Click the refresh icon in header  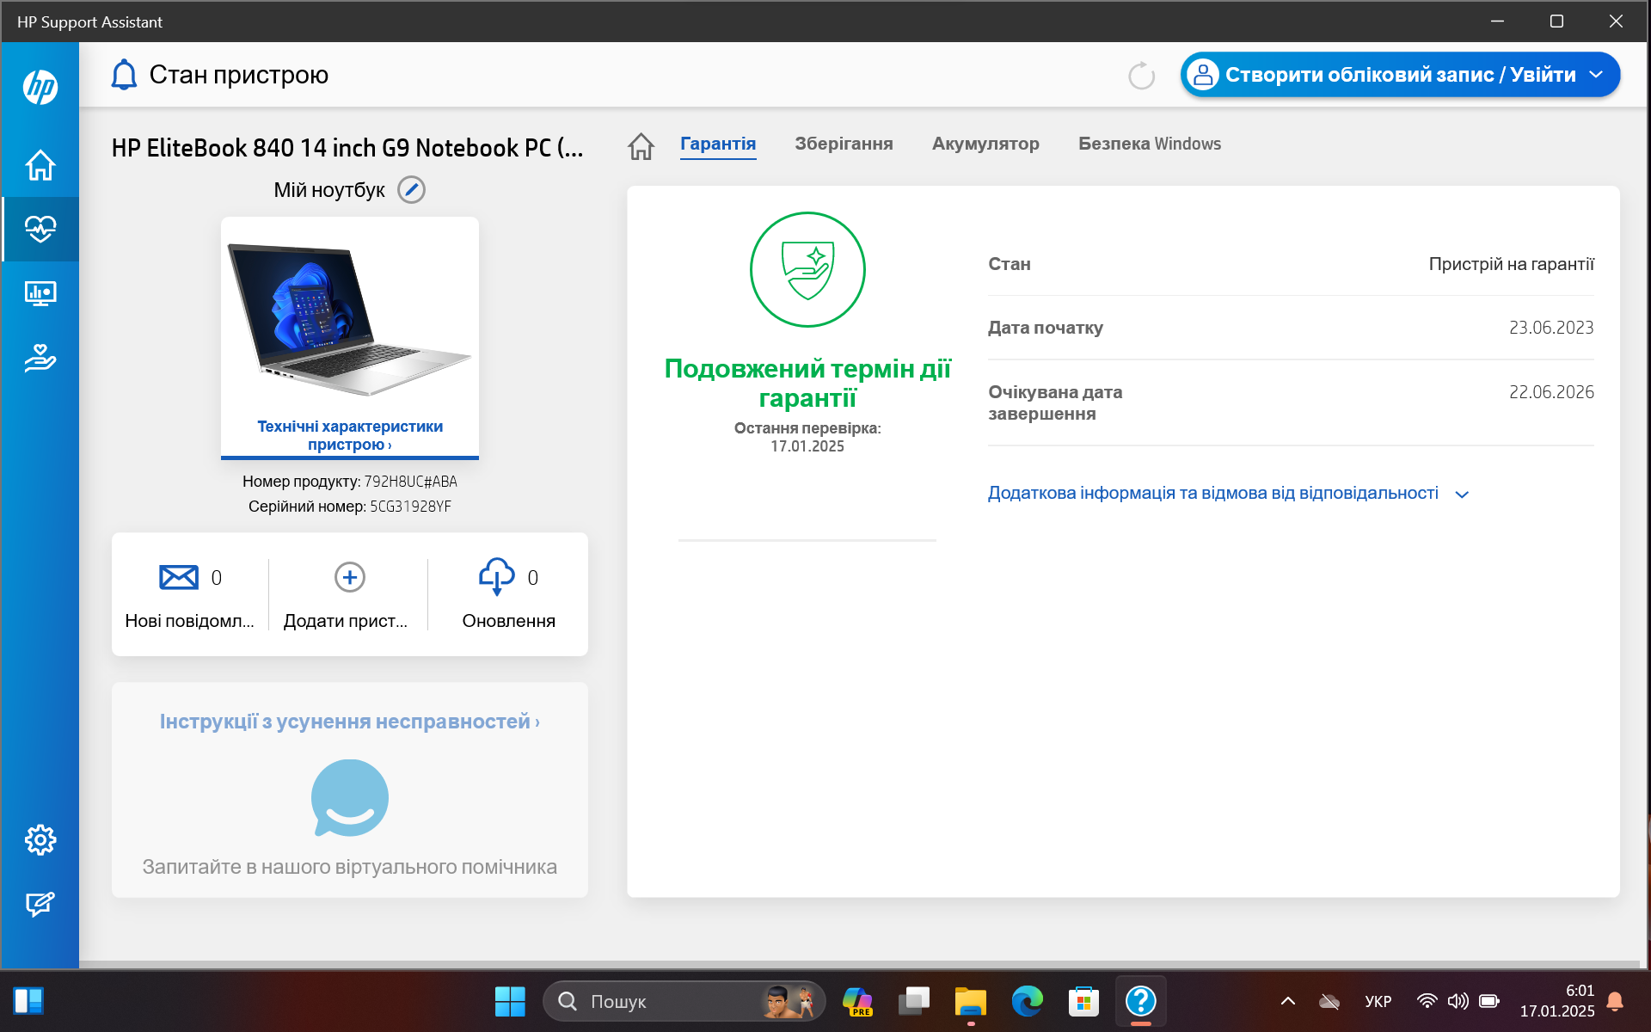pos(1141,76)
